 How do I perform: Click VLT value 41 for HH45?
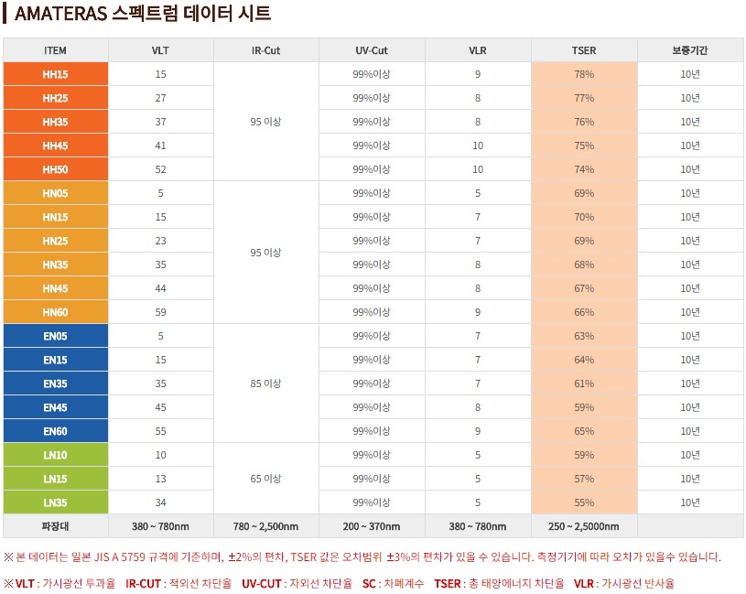[161, 146]
